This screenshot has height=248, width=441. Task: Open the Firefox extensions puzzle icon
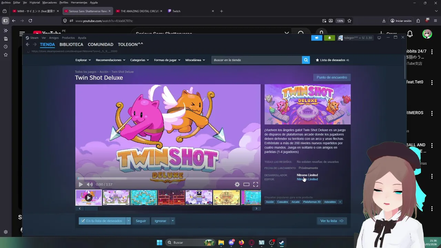[x=418, y=21]
